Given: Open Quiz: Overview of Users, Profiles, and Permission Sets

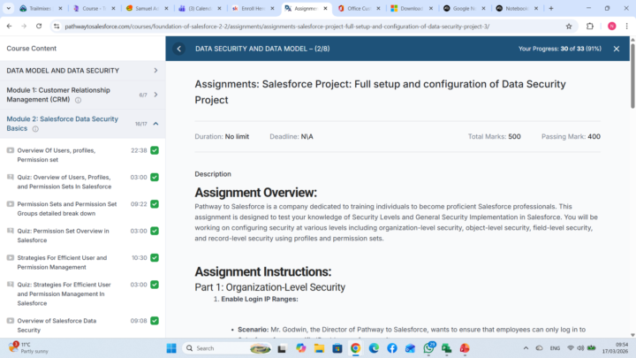Looking at the screenshot, I should tap(64, 182).
